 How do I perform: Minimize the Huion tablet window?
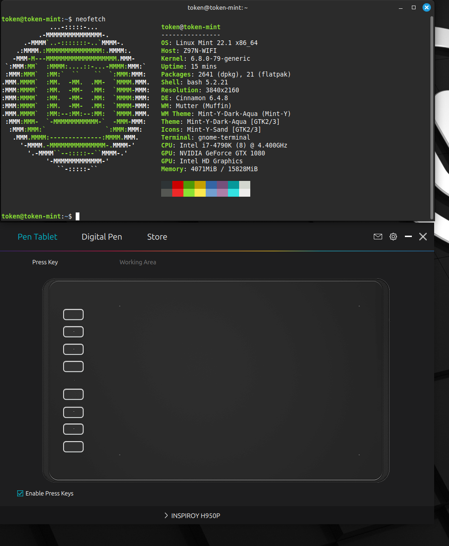click(408, 237)
